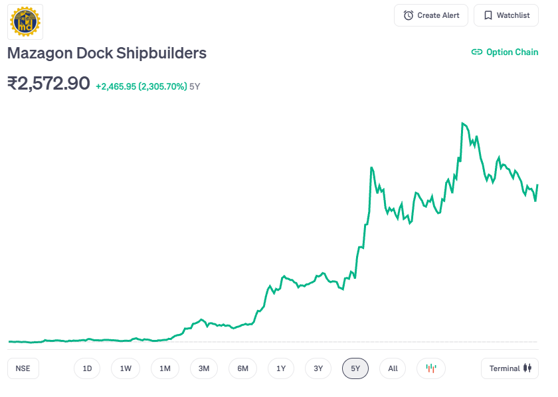Switch chart to 3M range
The image size is (558, 397).
pyautogui.click(x=204, y=368)
